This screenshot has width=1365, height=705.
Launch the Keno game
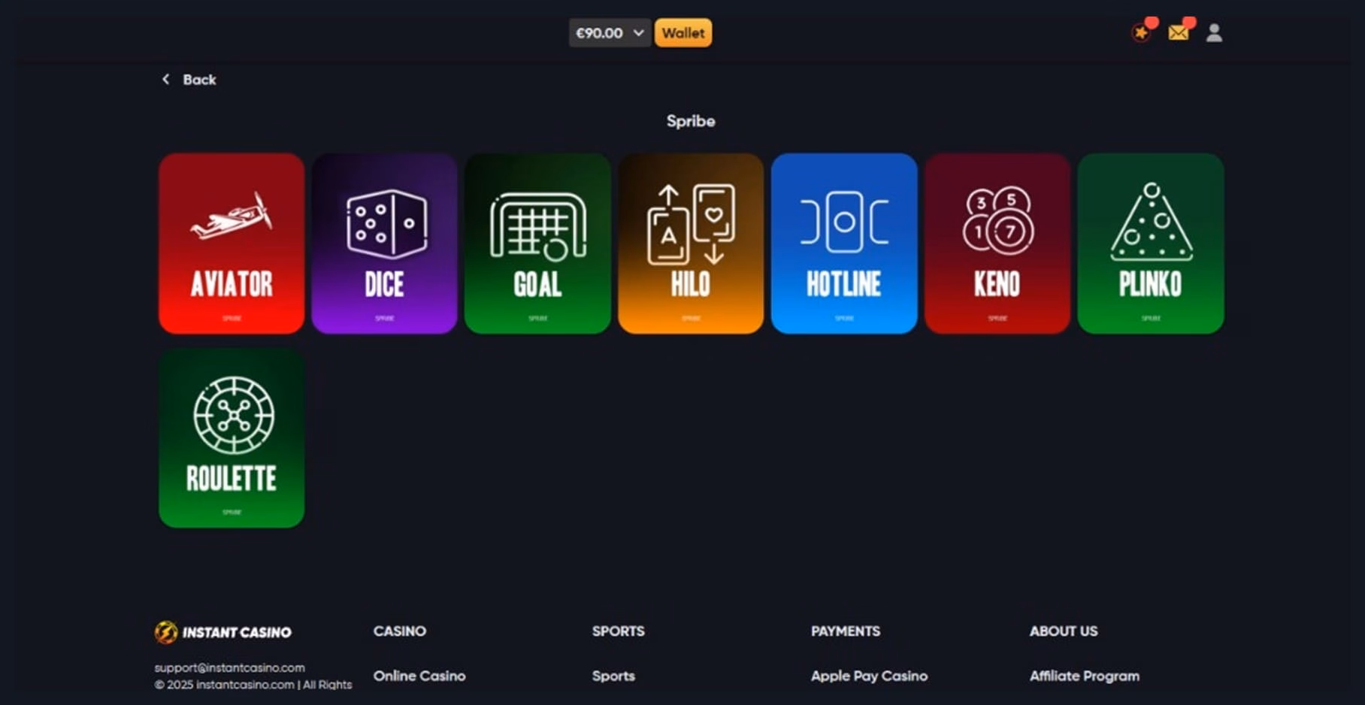click(997, 244)
